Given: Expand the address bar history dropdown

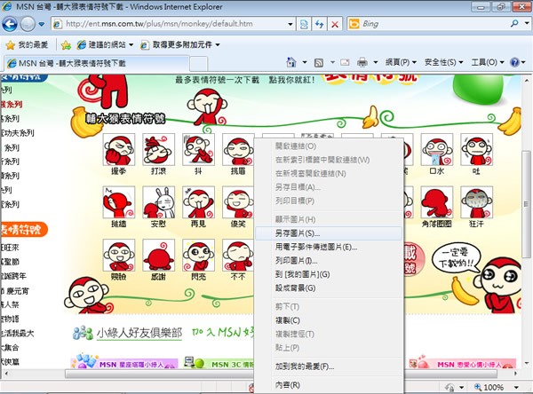Looking at the screenshot, I should [290, 24].
